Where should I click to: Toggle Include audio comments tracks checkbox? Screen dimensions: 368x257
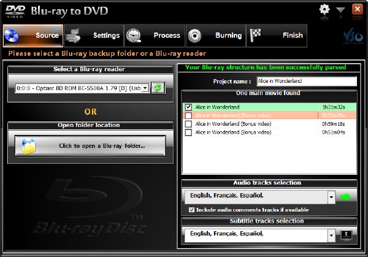click(191, 210)
